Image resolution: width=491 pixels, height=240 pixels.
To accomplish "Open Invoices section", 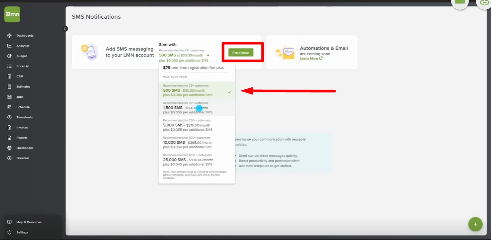I will [22, 128].
